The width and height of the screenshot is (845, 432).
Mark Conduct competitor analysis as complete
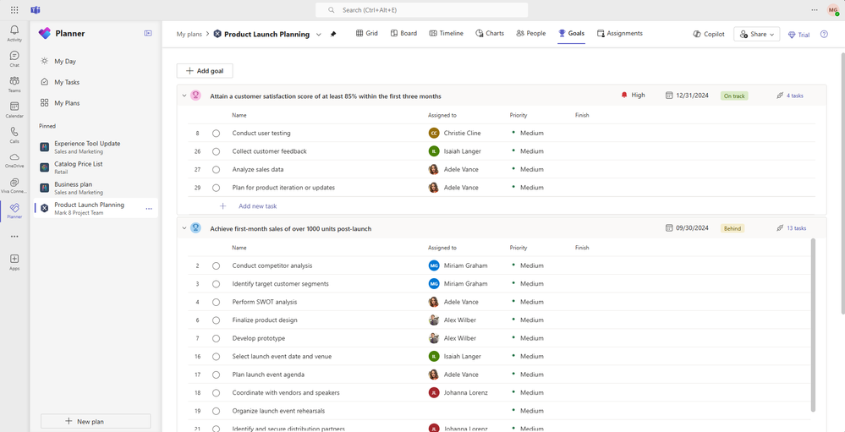[216, 265]
